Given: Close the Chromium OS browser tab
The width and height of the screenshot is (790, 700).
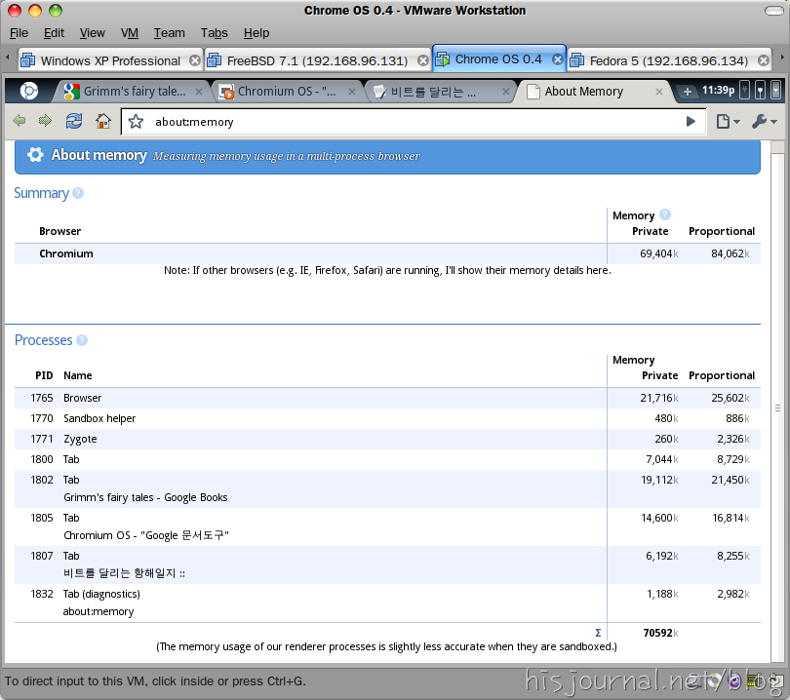Looking at the screenshot, I should (x=352, y=92).
